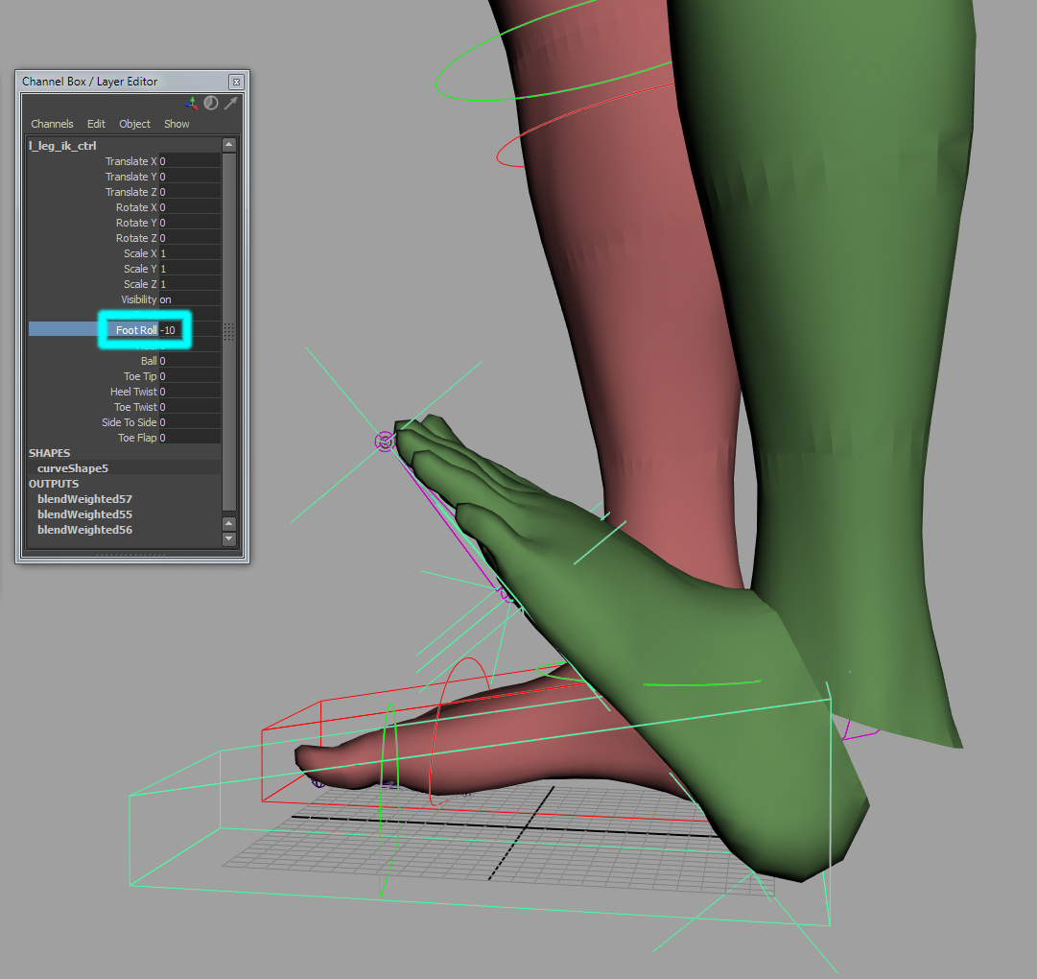The height and width of the screenshot is (979, 1037).
Task: Select the Translate Y channel label
Action: click(x=131, y=177)
